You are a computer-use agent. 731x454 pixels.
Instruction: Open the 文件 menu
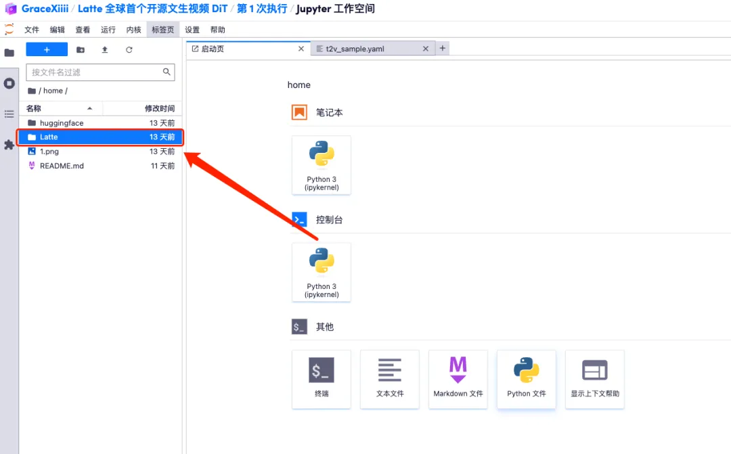click(32, 30)
